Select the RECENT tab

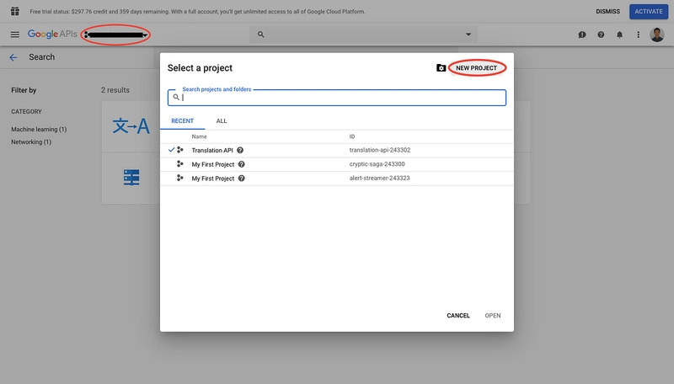182,120
